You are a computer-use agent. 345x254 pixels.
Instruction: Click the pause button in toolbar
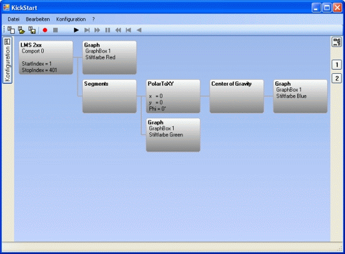[108, 30]
